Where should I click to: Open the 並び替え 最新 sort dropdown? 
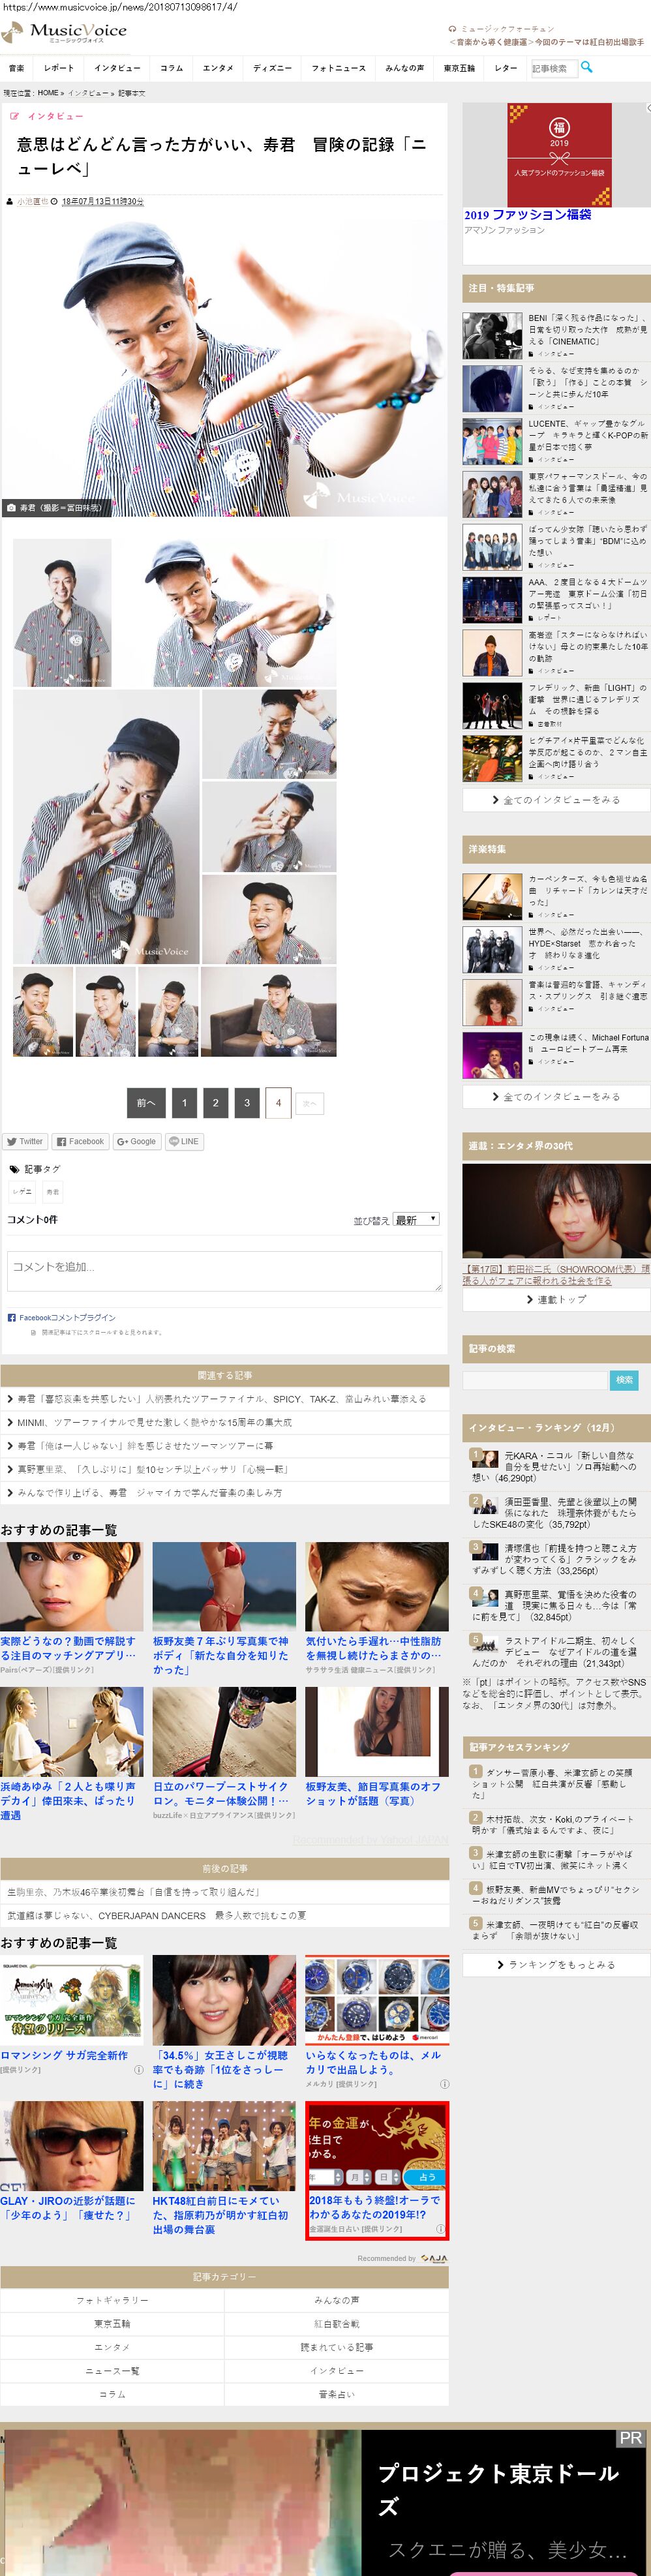click(x=416, y=1219)
